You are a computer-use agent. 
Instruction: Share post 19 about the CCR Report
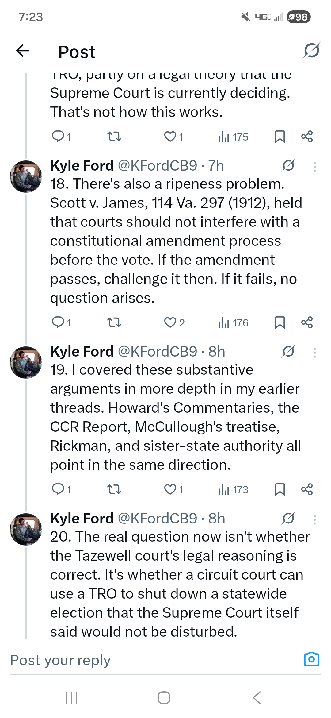click(307, 489)
